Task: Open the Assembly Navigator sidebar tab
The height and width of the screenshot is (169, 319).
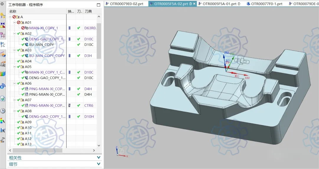Action: click(3, 15)
